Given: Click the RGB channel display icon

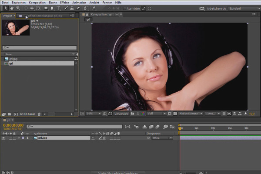Looking at the screenshot, I should 143,114.
